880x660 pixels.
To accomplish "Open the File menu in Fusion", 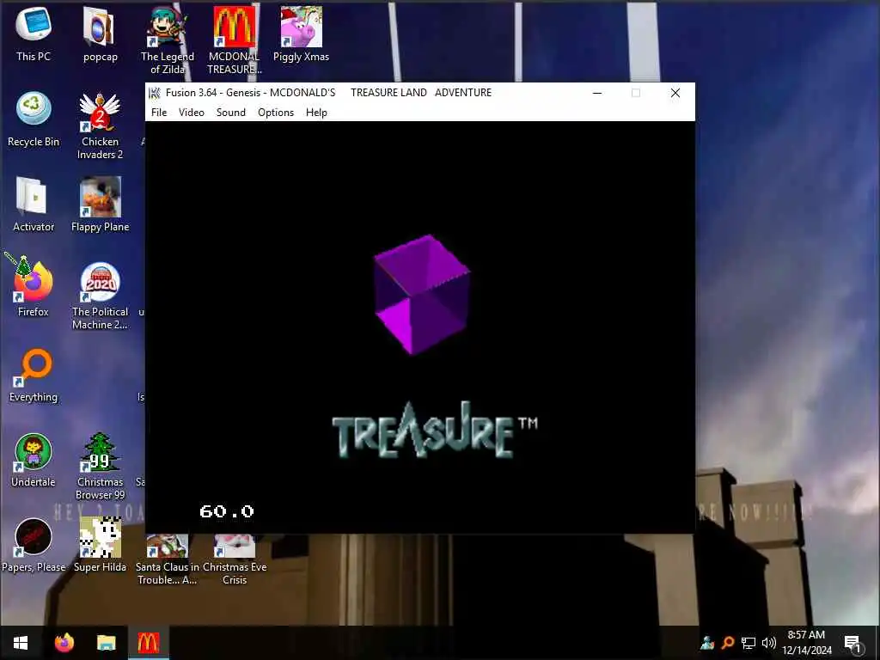I will (159, 113).
